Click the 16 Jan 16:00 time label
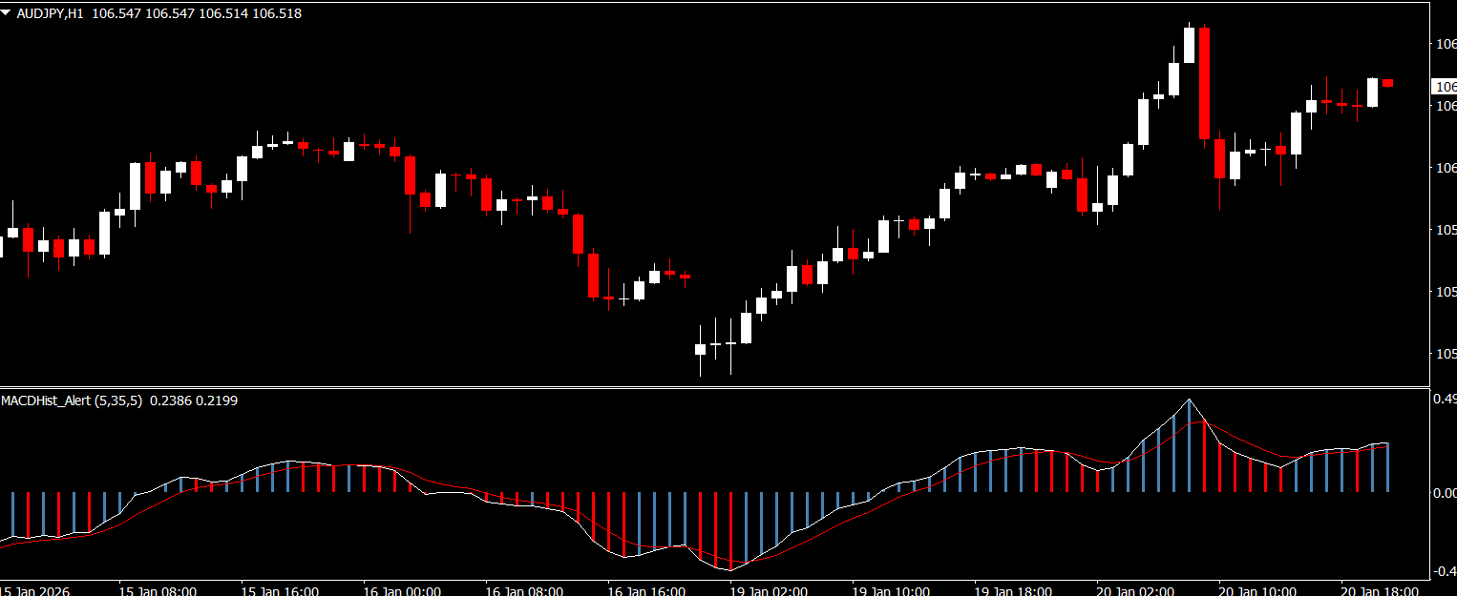 click(646, 590)
